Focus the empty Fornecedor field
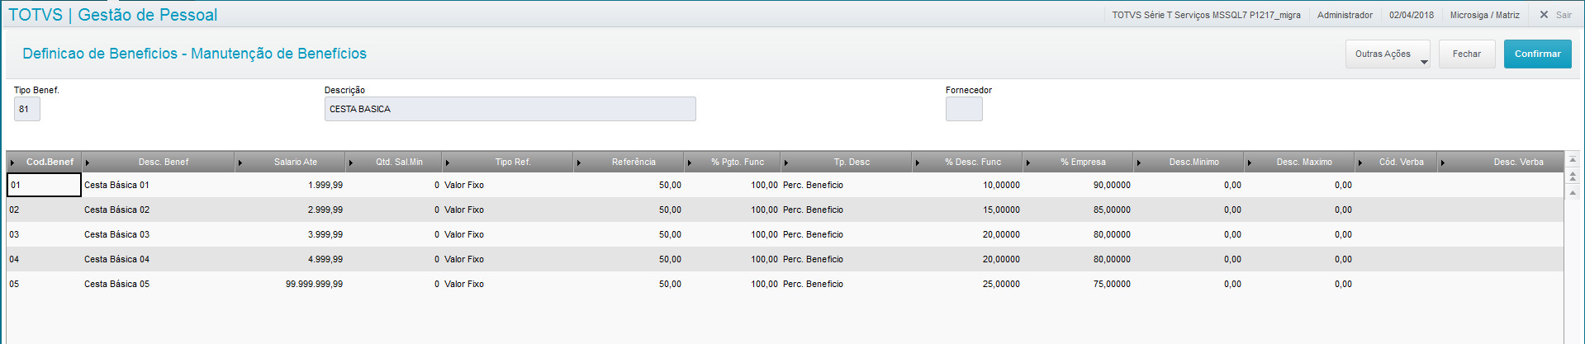1585x344 pixels. click(963, 109)
